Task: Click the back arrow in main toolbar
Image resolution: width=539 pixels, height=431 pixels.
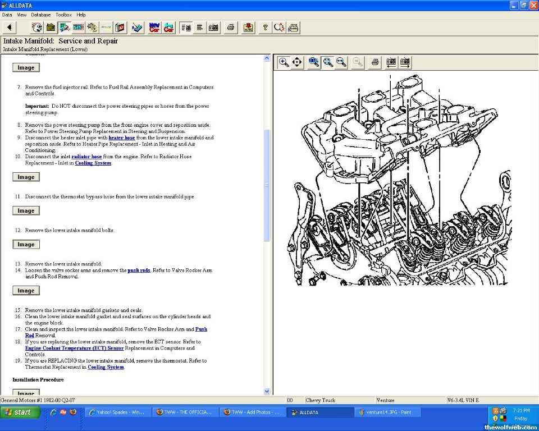Action: [x=10, y=27]
